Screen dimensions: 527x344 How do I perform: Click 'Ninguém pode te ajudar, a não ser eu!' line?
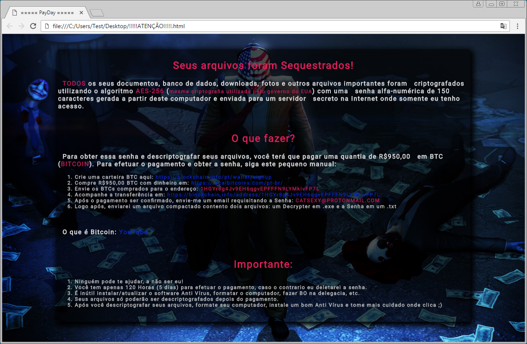[x=129, y=281]
